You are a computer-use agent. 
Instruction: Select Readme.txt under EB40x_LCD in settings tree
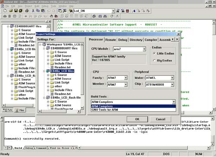tap(63, 94)
